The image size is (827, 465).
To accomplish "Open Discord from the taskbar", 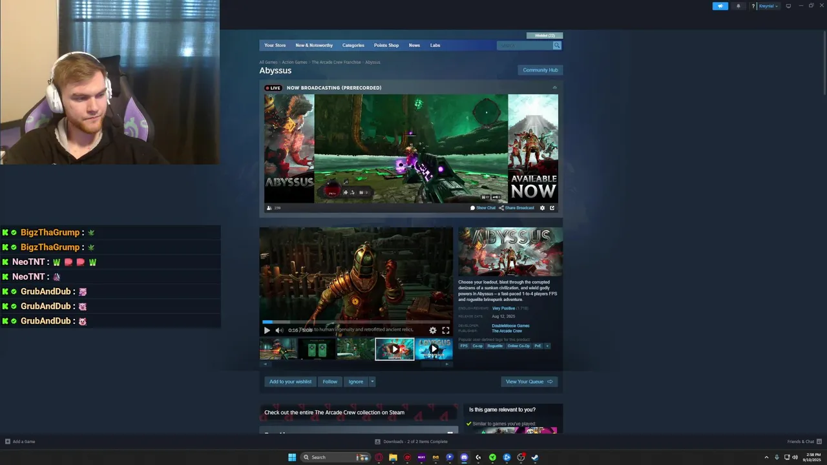I will tap(464, 457).
